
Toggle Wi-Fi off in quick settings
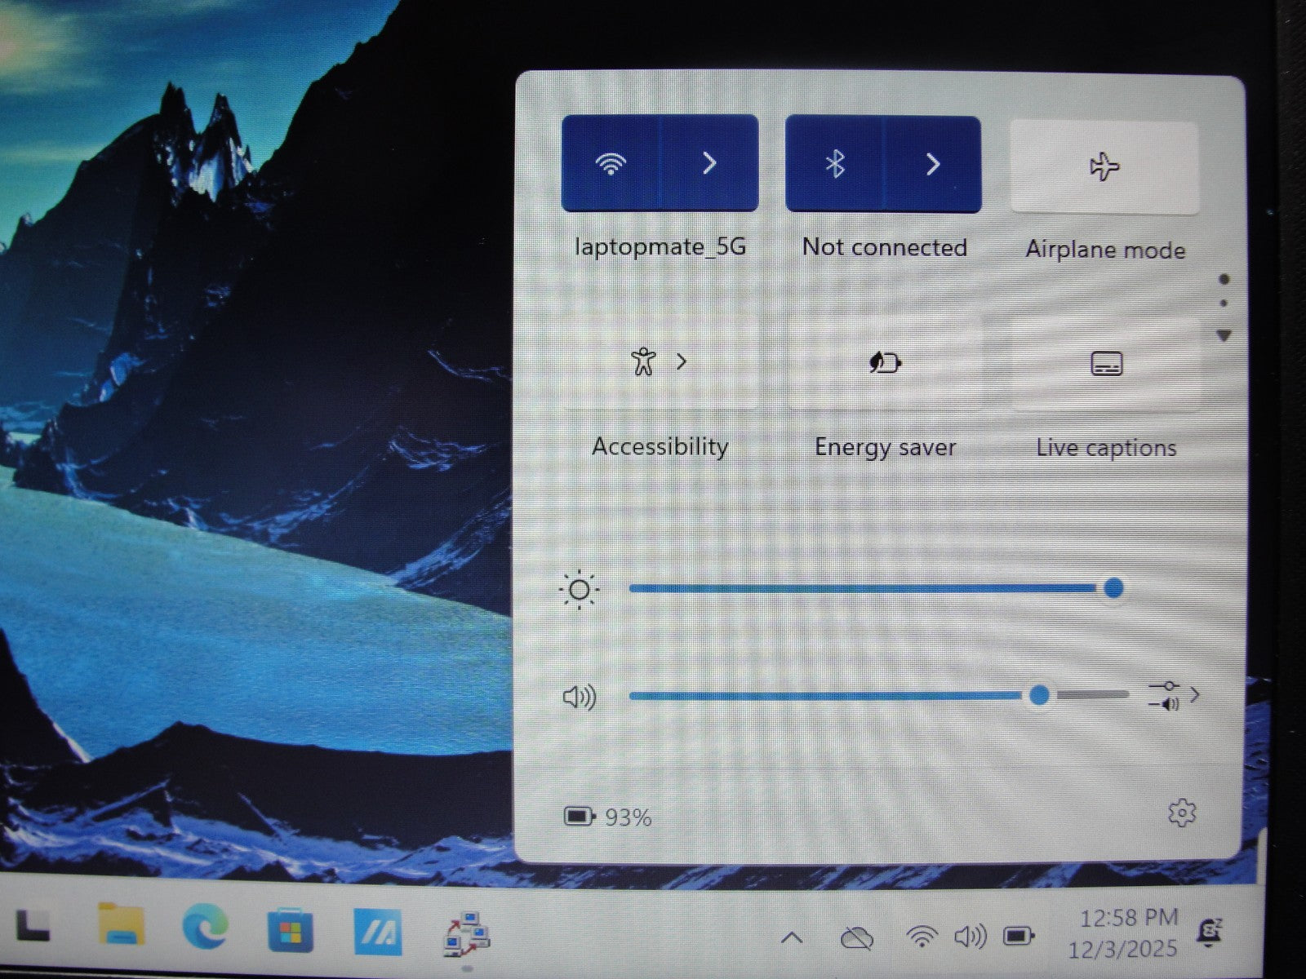pyautogui.click(x=611, y=164)
